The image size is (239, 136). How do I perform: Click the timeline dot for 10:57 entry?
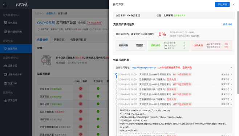click(x=116, y=104)
